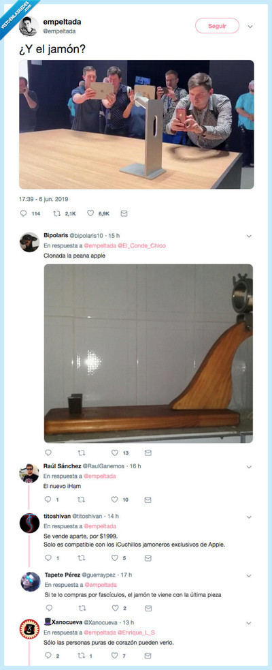Screen dimensions: 272x670
Task: Like the Bipolaris reply with 13 likes
Action: 115,453
